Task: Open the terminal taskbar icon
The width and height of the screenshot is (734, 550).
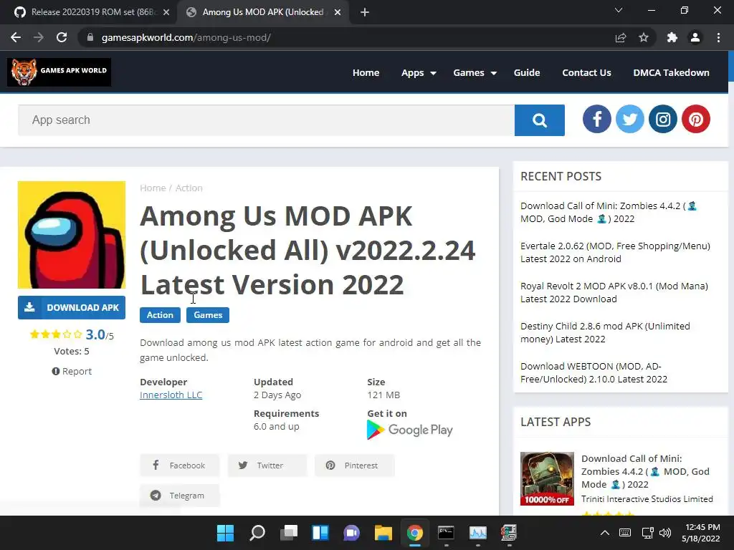Action: coord(446,533)
